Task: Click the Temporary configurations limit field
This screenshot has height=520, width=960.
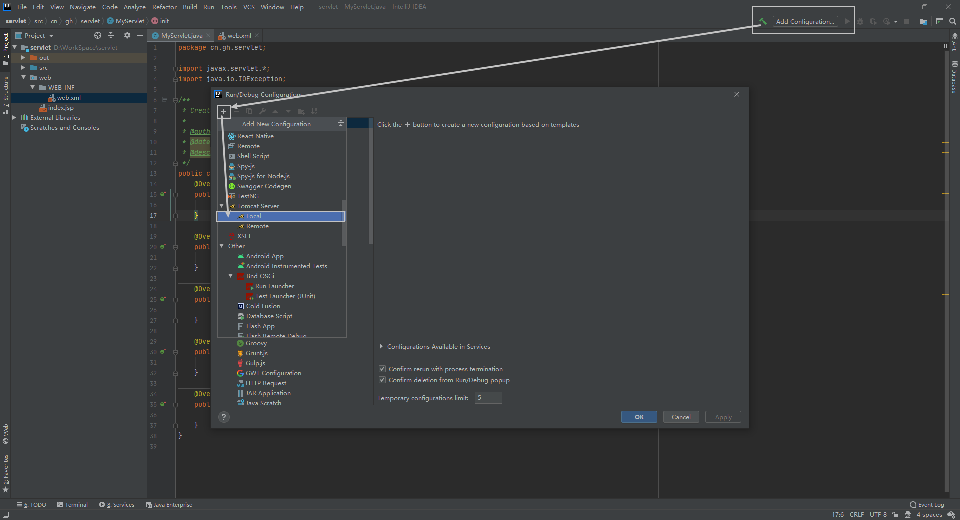Action: [x=488, y=398]
